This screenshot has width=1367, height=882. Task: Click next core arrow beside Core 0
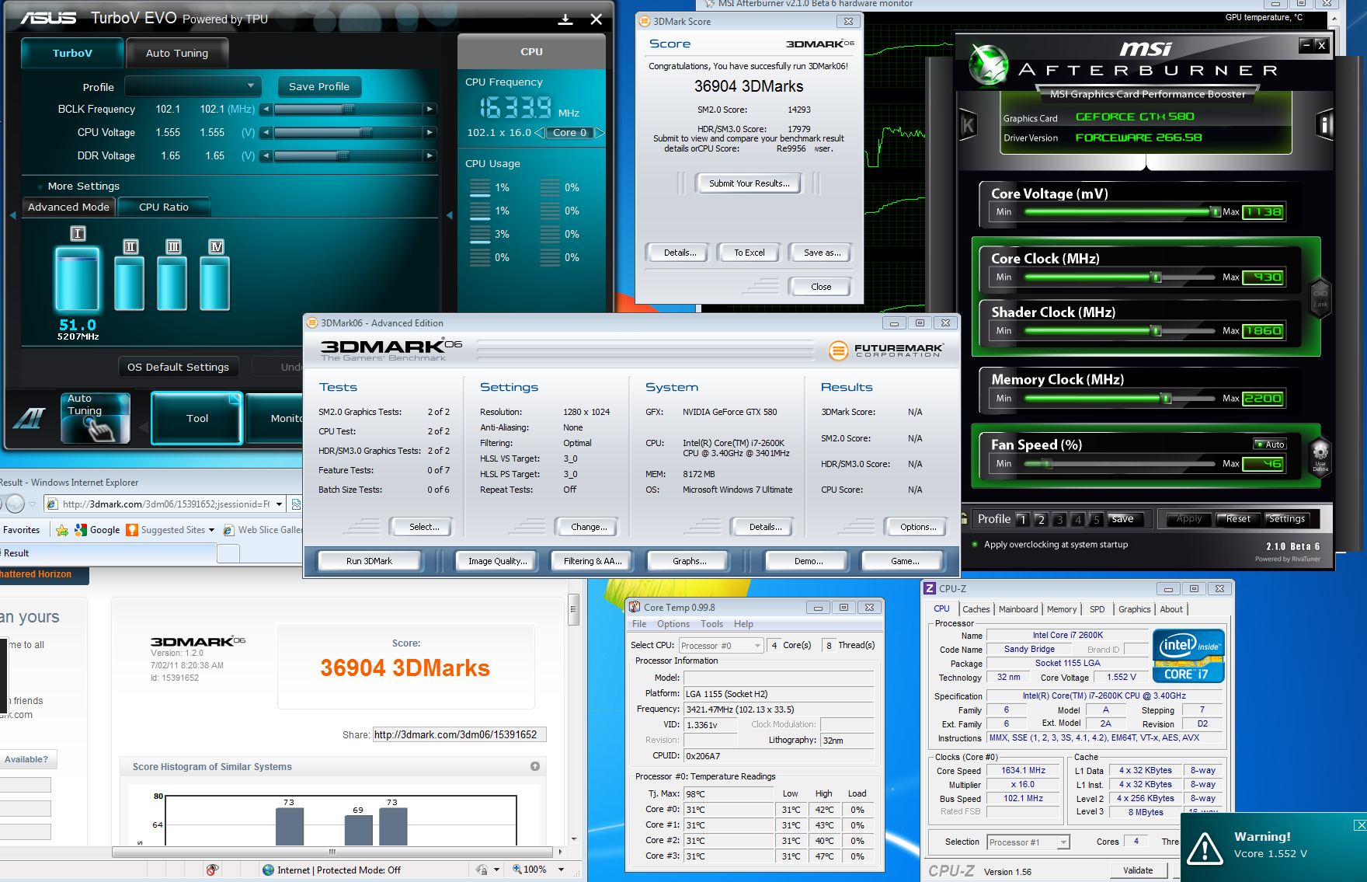(600, 133)
